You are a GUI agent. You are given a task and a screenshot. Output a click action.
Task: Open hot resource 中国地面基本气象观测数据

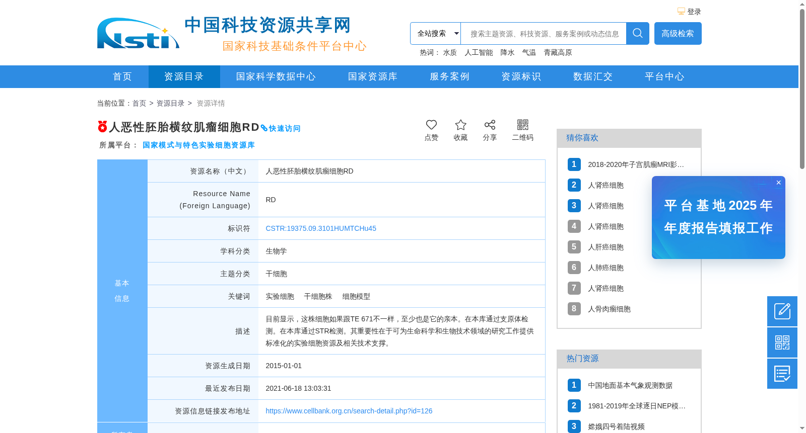click(x=630, y=385)
